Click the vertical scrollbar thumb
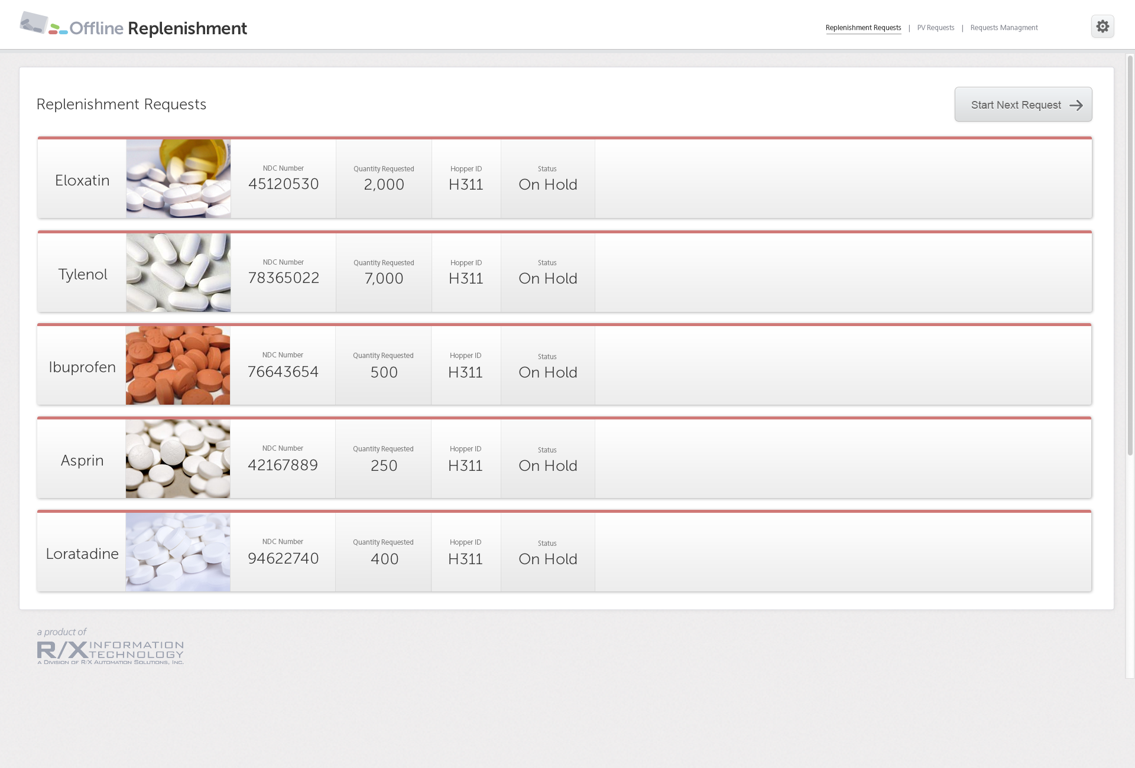This screenshot has width=1135, height=768. coord(1130,255)
